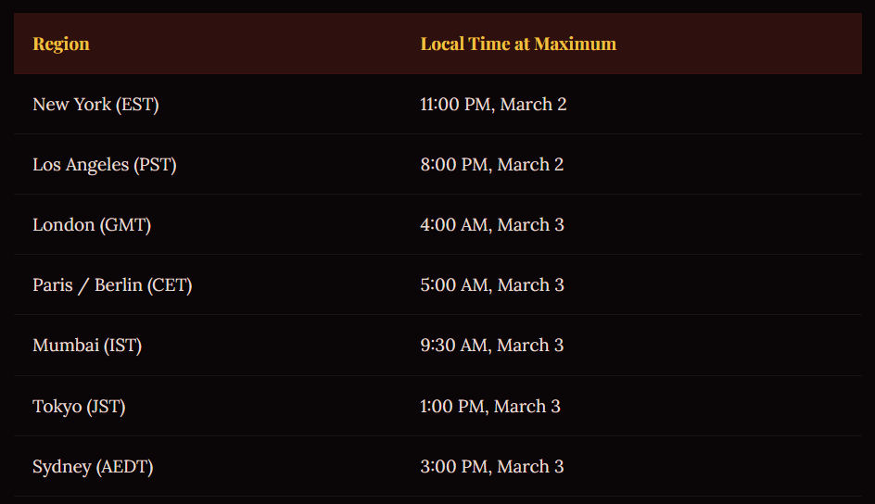Select the New York (EST) cell
875x504 pixels.
click(x=95, y=105)
